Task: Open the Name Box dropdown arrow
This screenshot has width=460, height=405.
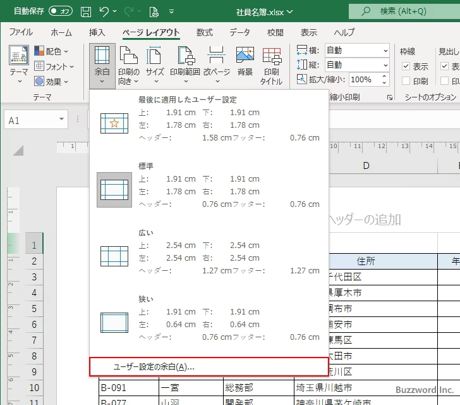Action: (x=62, y=120)
